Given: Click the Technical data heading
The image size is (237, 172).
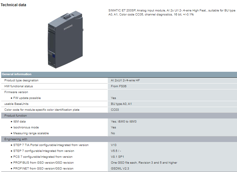Looking at the screenshot, I should pyautogui.click(x=14, y=5).
